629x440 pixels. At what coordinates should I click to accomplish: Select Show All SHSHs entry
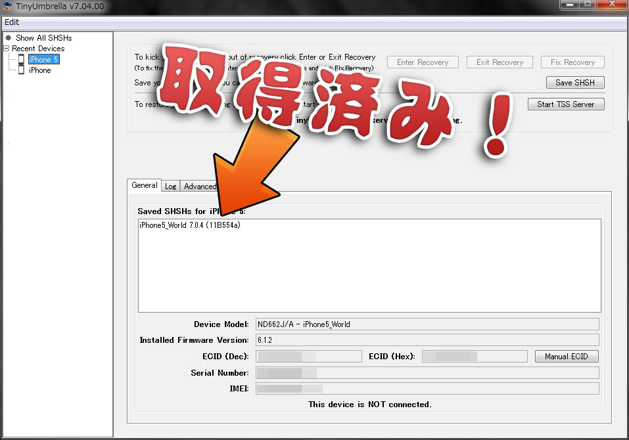pyautogui.click(x=44, y=37)
